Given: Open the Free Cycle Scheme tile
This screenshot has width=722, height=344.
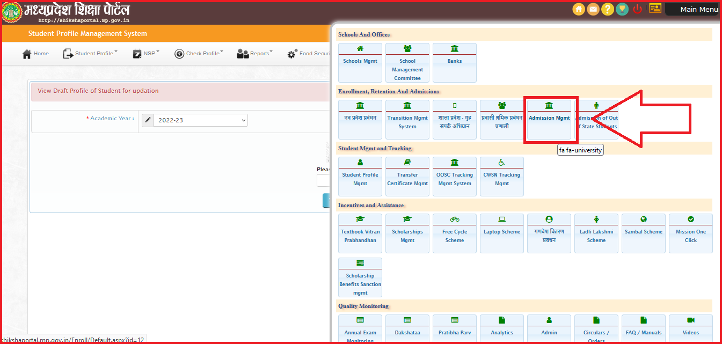Looking at the screenshot, I should (455, 233).
